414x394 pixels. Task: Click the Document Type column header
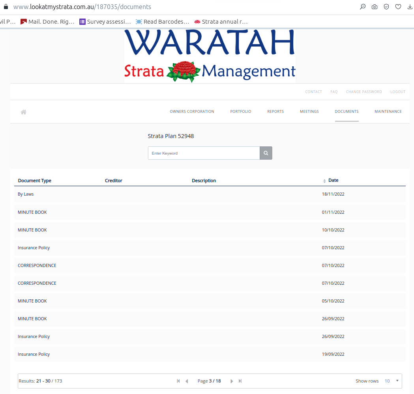click(35, 181)
